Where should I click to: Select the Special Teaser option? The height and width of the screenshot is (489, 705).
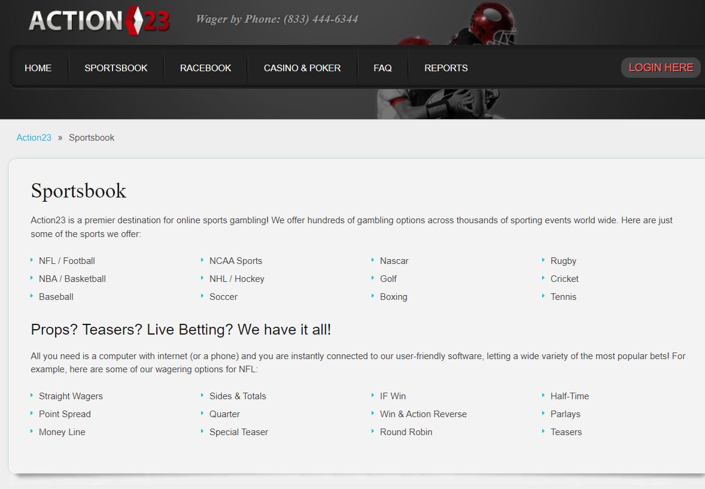239,432
